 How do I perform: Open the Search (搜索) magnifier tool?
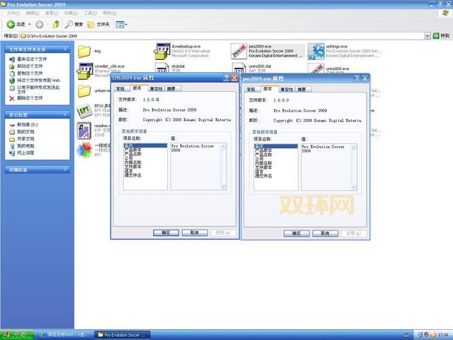click(69, 24)
